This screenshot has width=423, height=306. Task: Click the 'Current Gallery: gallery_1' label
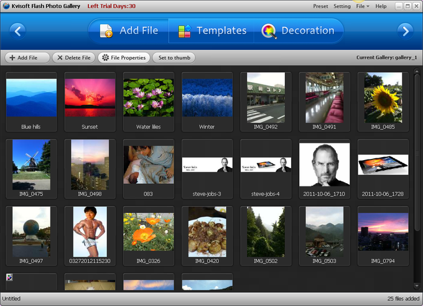coord(386,57)
